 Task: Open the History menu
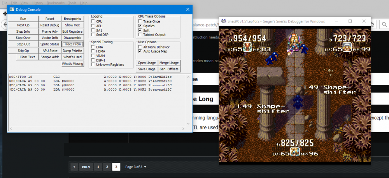pos(37,3)
